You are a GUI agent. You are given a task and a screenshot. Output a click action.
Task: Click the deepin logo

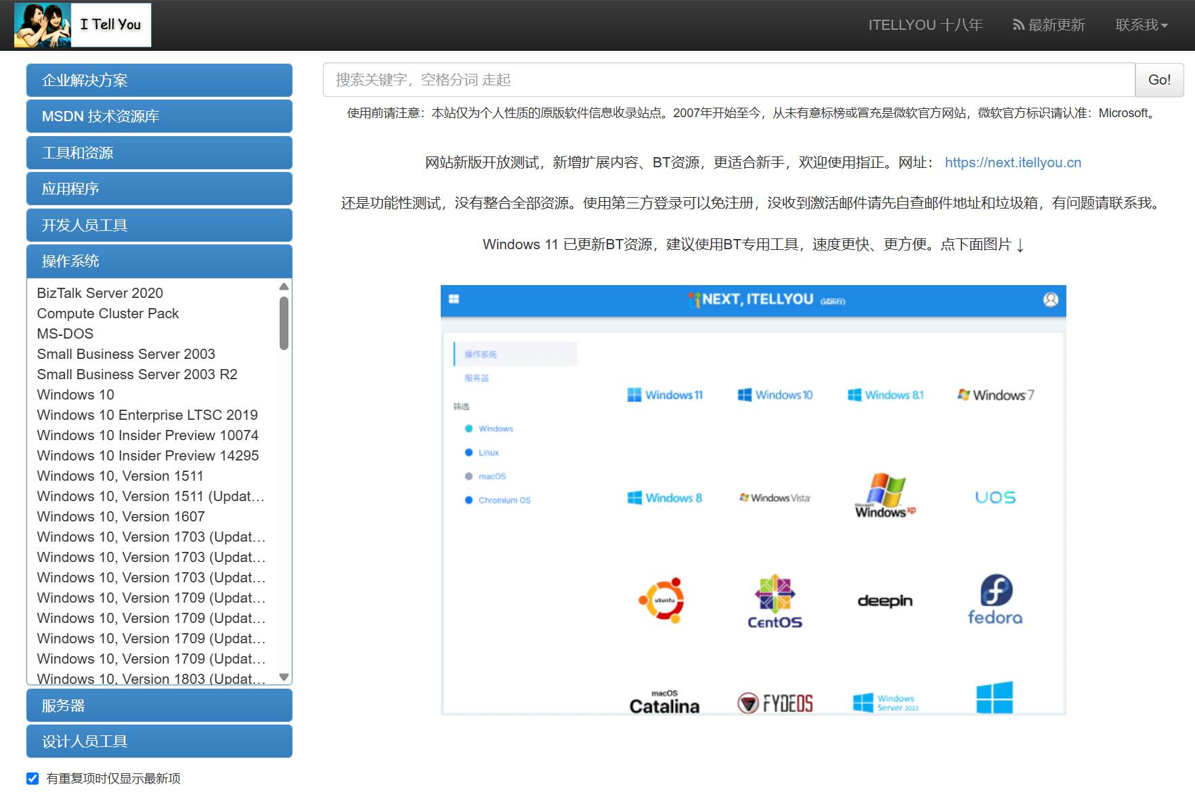tap(885, 601)
